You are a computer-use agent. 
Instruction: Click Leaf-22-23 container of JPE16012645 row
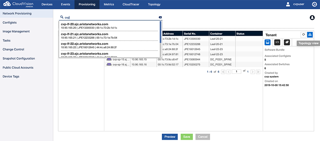coord(216,49)
